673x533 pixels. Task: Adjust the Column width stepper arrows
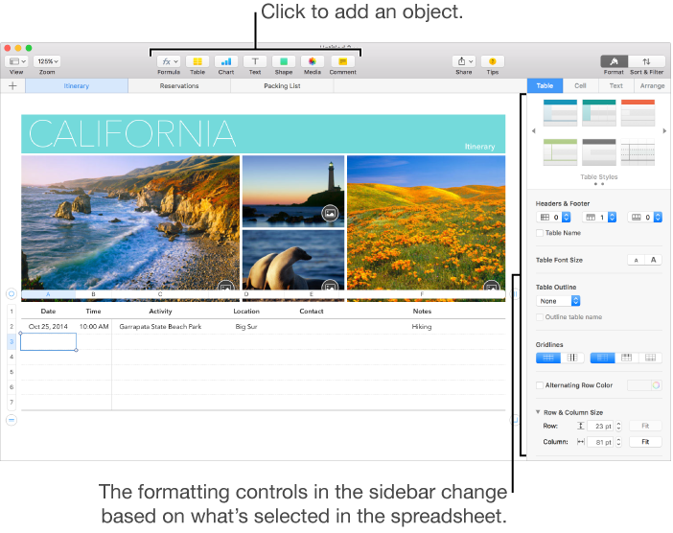tap(618, 442)
